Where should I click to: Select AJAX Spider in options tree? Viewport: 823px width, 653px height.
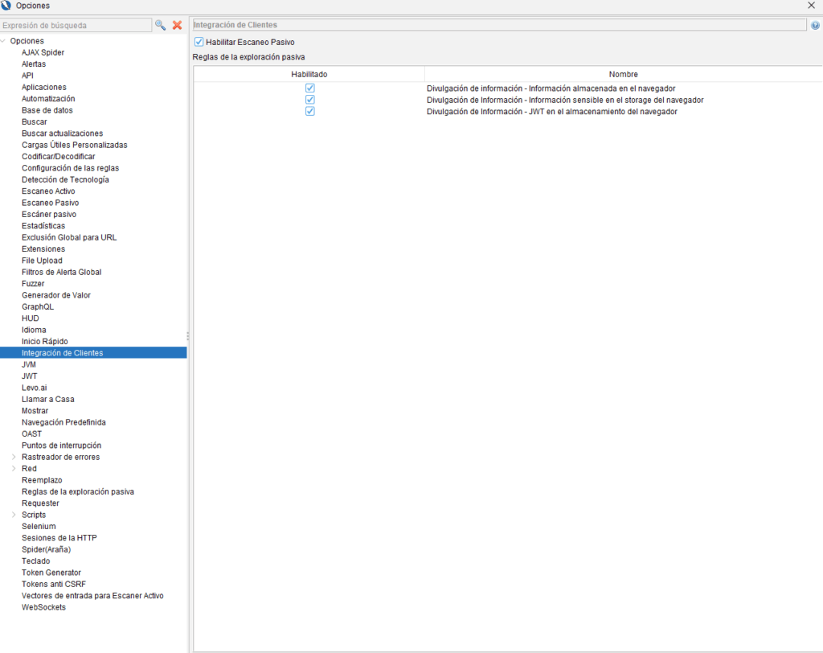(x=43, y=52)
